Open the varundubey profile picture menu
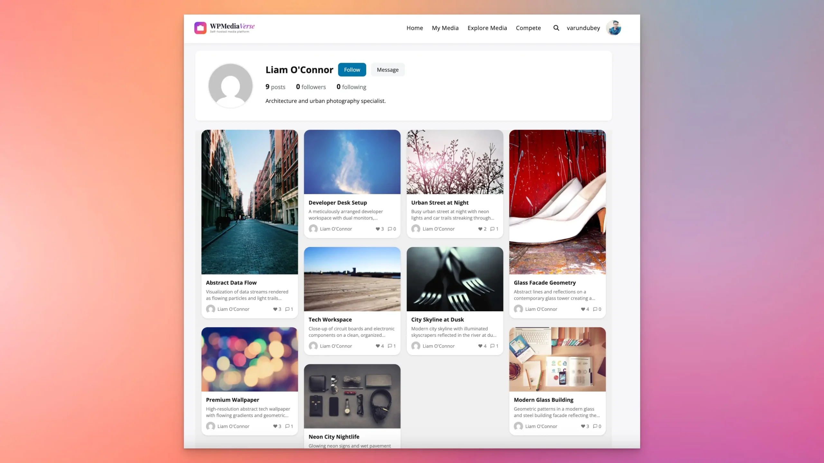 coord(613,28)
